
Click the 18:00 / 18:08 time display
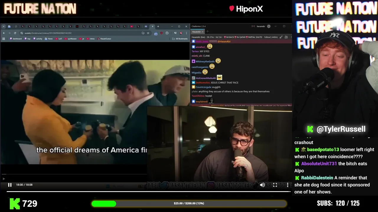(x=24, y=185)
